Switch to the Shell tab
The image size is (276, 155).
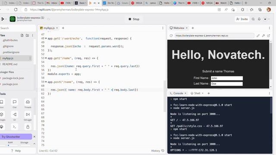click(x=195, y=93)
